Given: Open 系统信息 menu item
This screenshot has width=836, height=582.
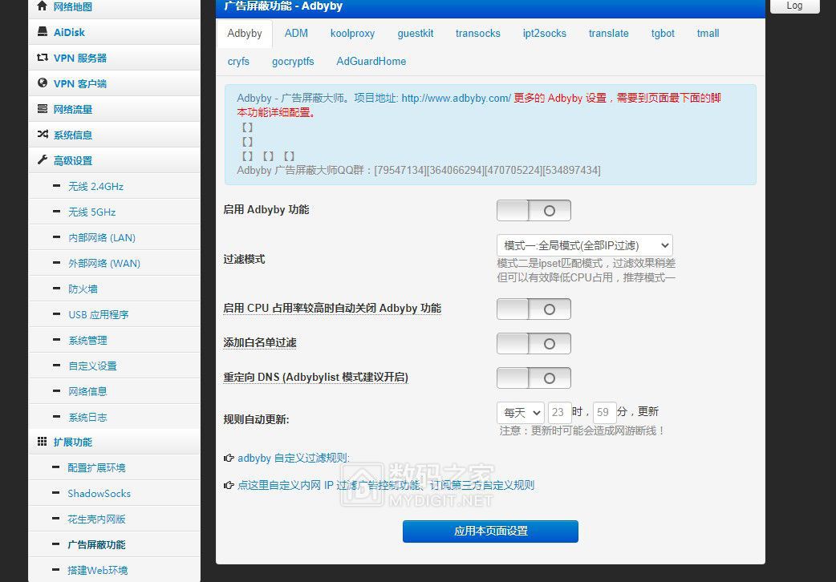Looking at the screenshot, I should pos(114,135).
